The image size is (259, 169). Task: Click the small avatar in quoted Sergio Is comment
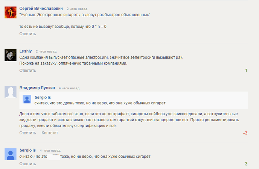pos(27,99)
